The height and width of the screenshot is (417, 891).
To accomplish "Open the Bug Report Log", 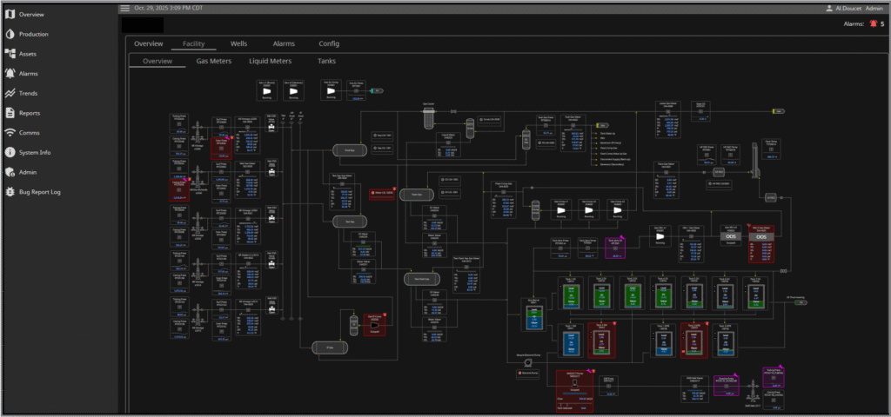I will pos(39,191).
